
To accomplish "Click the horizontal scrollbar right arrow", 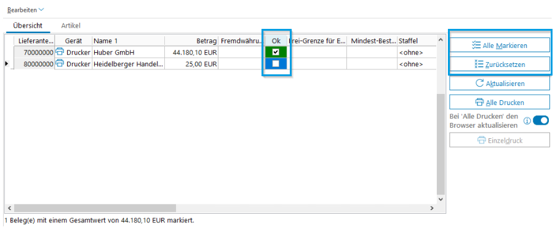I will click(431, 208).
